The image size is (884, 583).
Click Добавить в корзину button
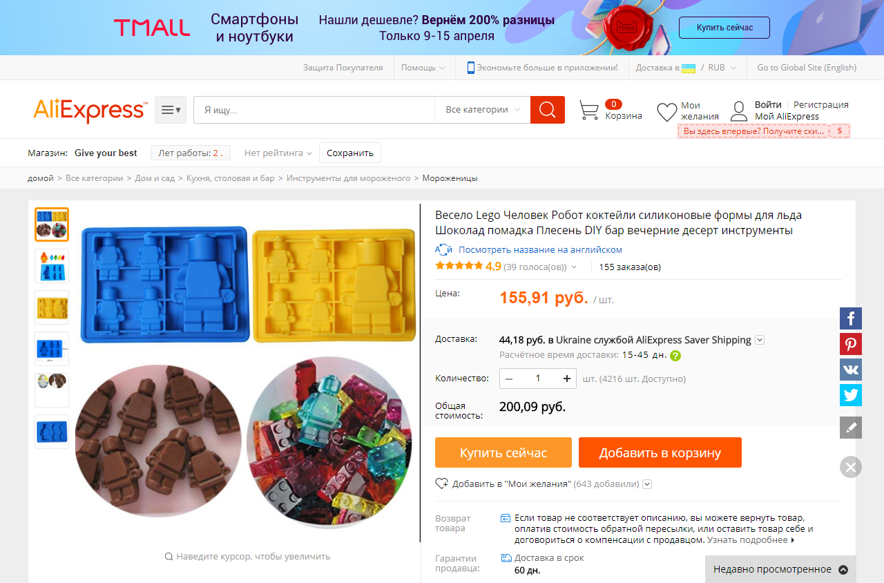pyautogui.click(x=660, y=452)
